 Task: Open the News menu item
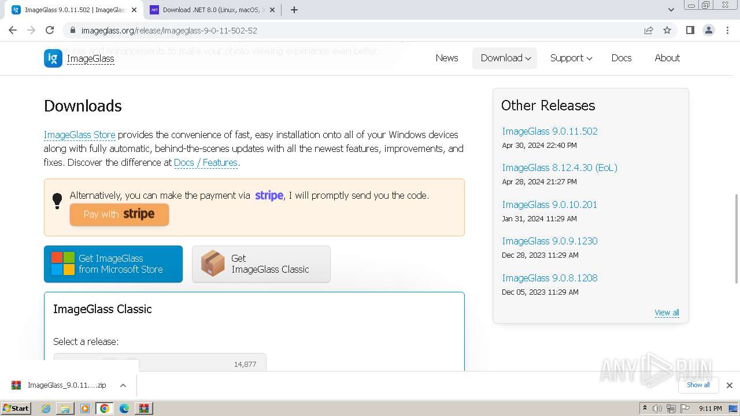[x=447, y=58]
